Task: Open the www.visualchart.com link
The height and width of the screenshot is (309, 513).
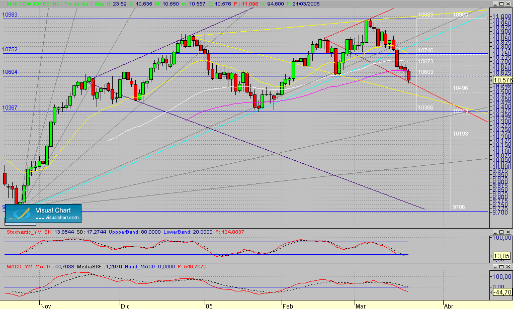Action: coord(57,218)
